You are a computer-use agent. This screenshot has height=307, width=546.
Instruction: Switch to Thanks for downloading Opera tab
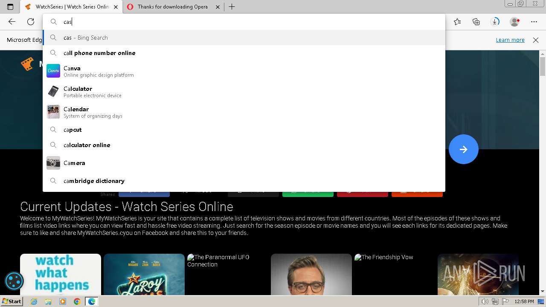tap(173, 7)
